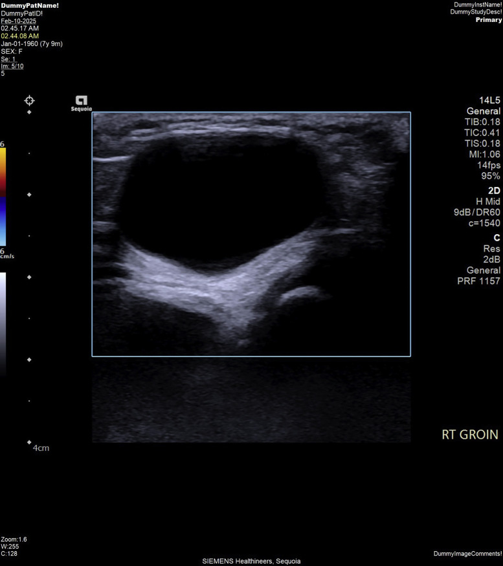Click the DummyPatName! patient name
This screenshot has width=503, height=566.
pyautogui.click(x=30, y=5)
